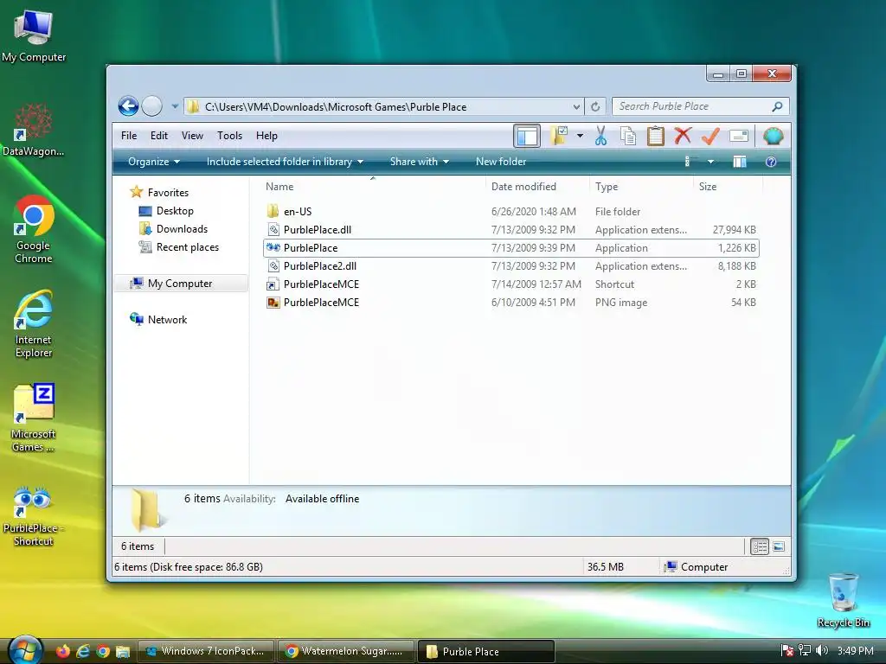Image resolution: width=886 pixels, height=664 pixels.
Task: Select the PurblePlace application file
Action: pyautogui.click(x=510, y=248)
